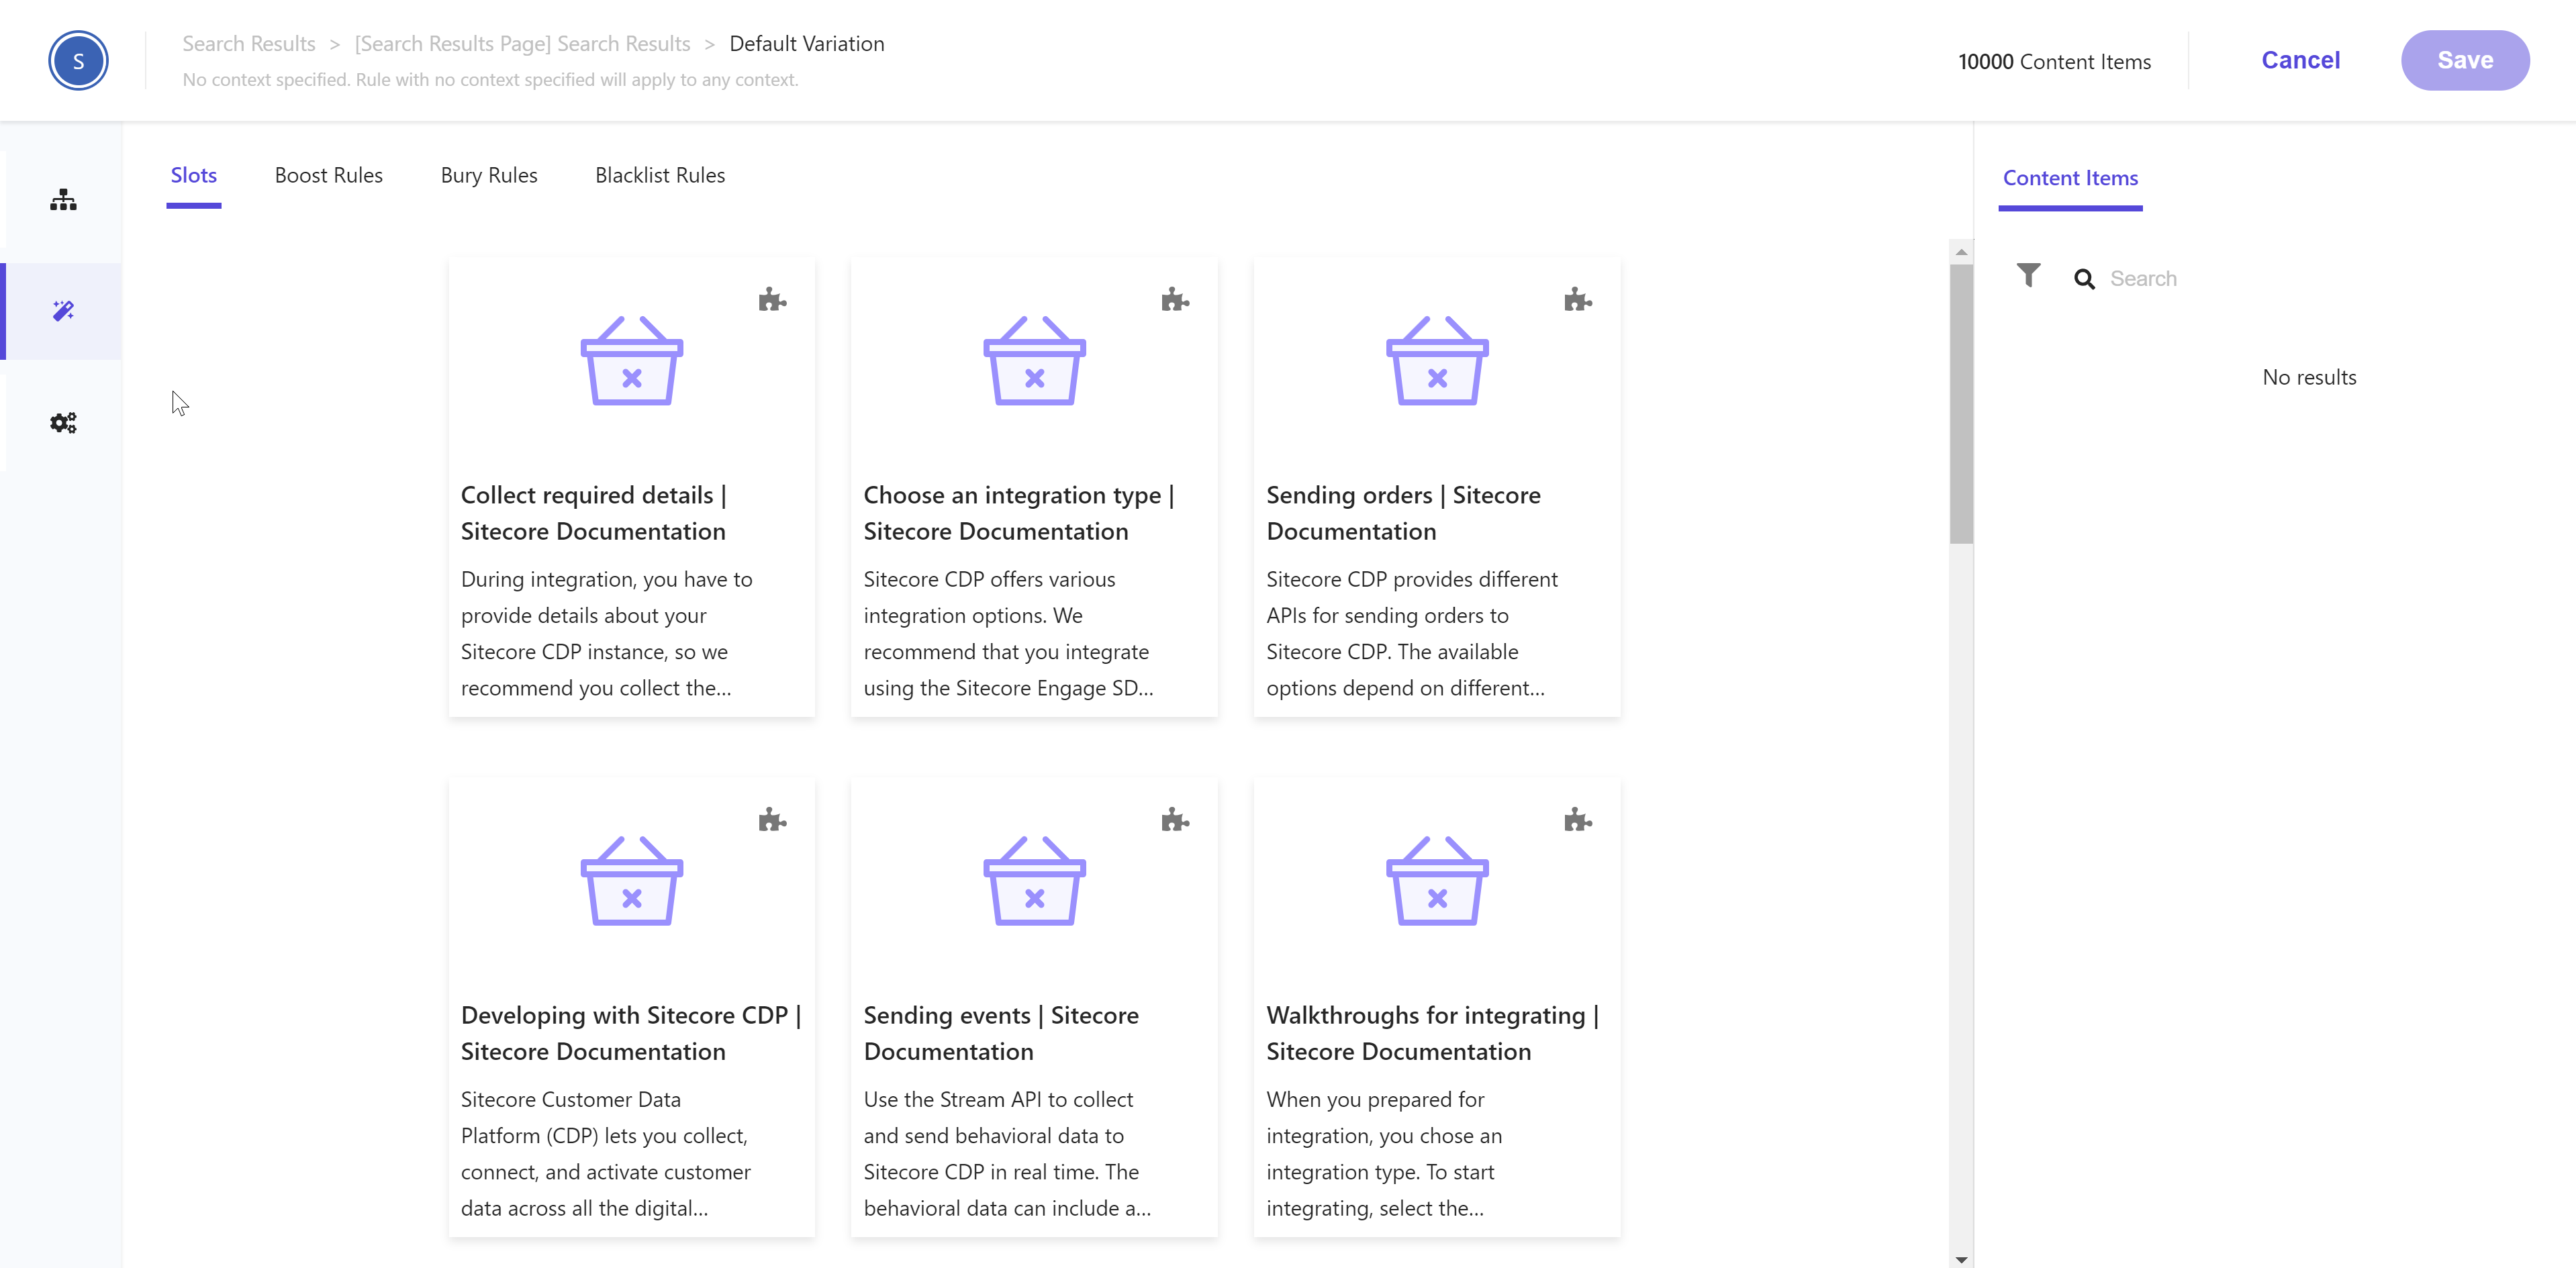The width and height of the screenshot is (2576, 1268).
Task: Switch to the Slots tab
Action: coord(193,176)
